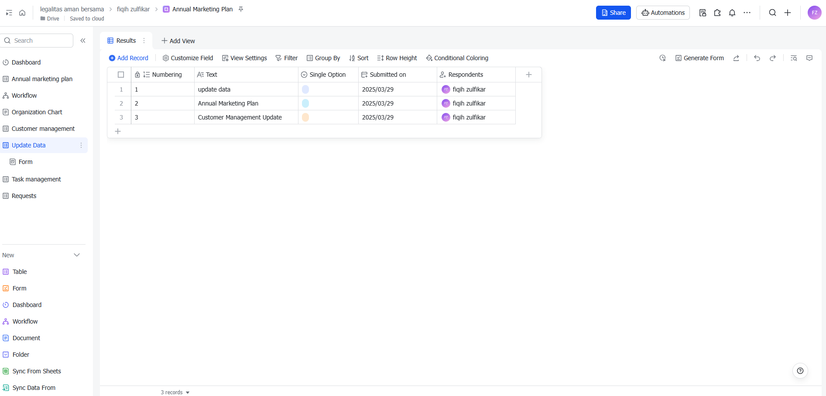Image resolution: width=826 pixels, height=396 pixels.
Task: Collapse the New section chevron
Action: [77, 255]
